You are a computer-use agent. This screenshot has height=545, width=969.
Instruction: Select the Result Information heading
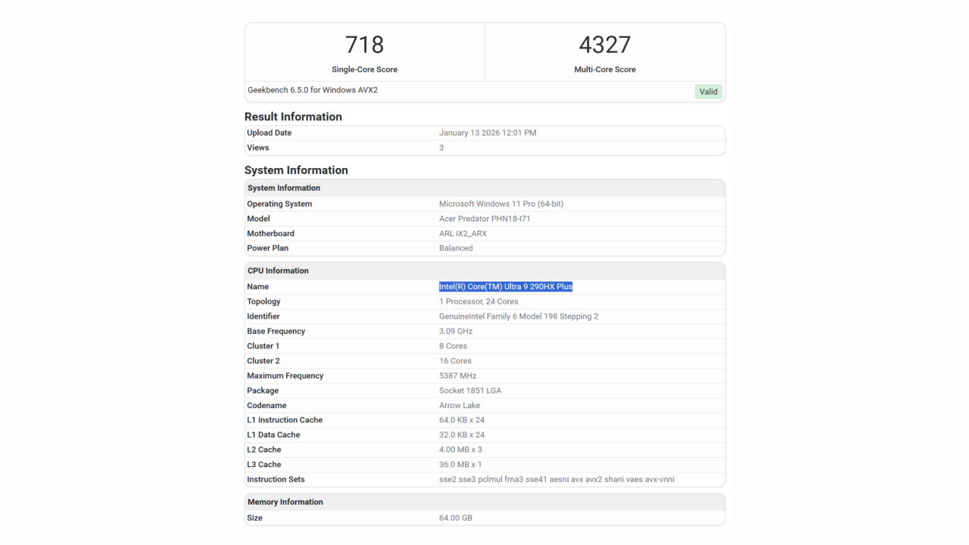(x=293, y=117)
